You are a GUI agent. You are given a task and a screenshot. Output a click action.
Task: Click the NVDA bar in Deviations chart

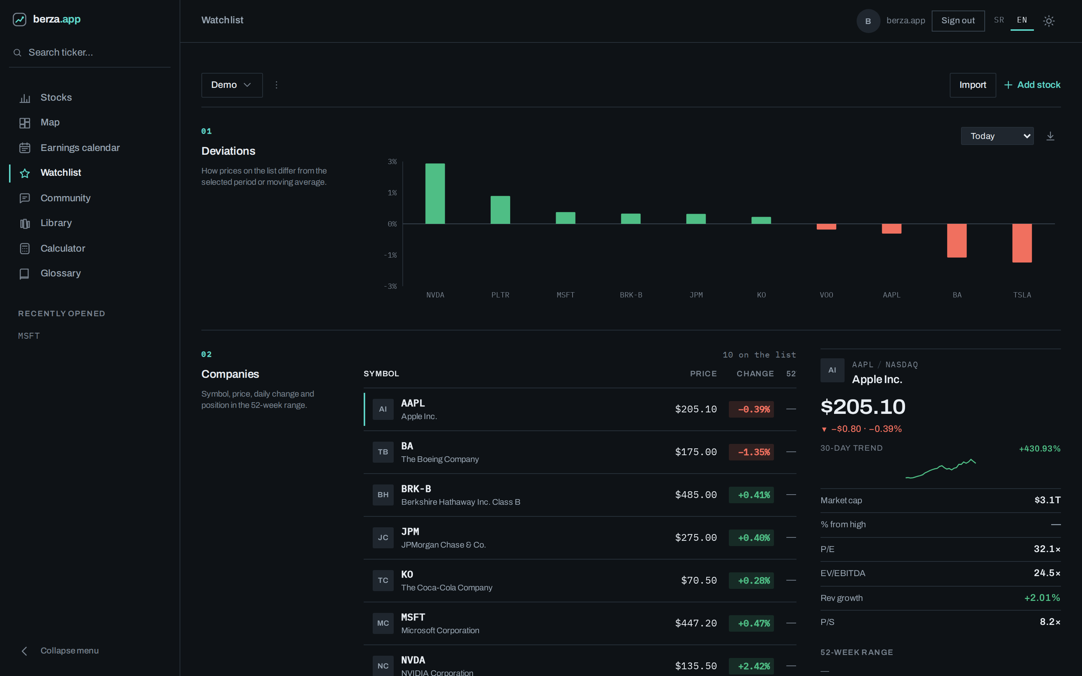[435, 193]
